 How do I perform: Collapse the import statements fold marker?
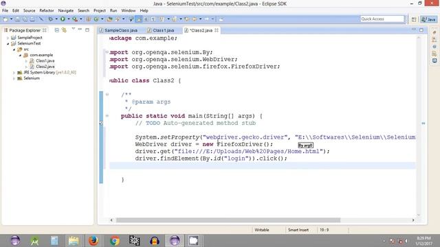(107, 52)
